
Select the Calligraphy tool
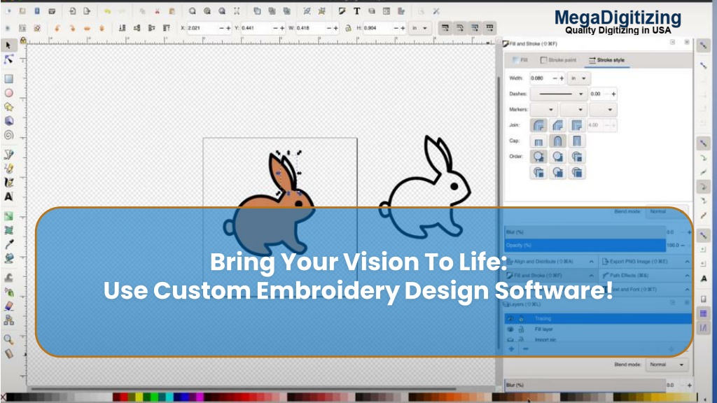(8, 183)
